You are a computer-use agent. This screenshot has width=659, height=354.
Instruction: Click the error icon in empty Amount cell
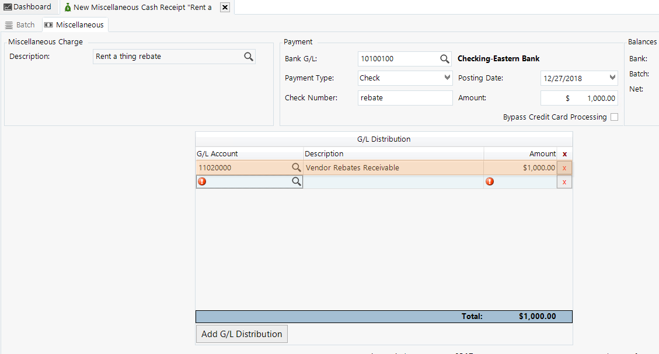click(490, 182)
